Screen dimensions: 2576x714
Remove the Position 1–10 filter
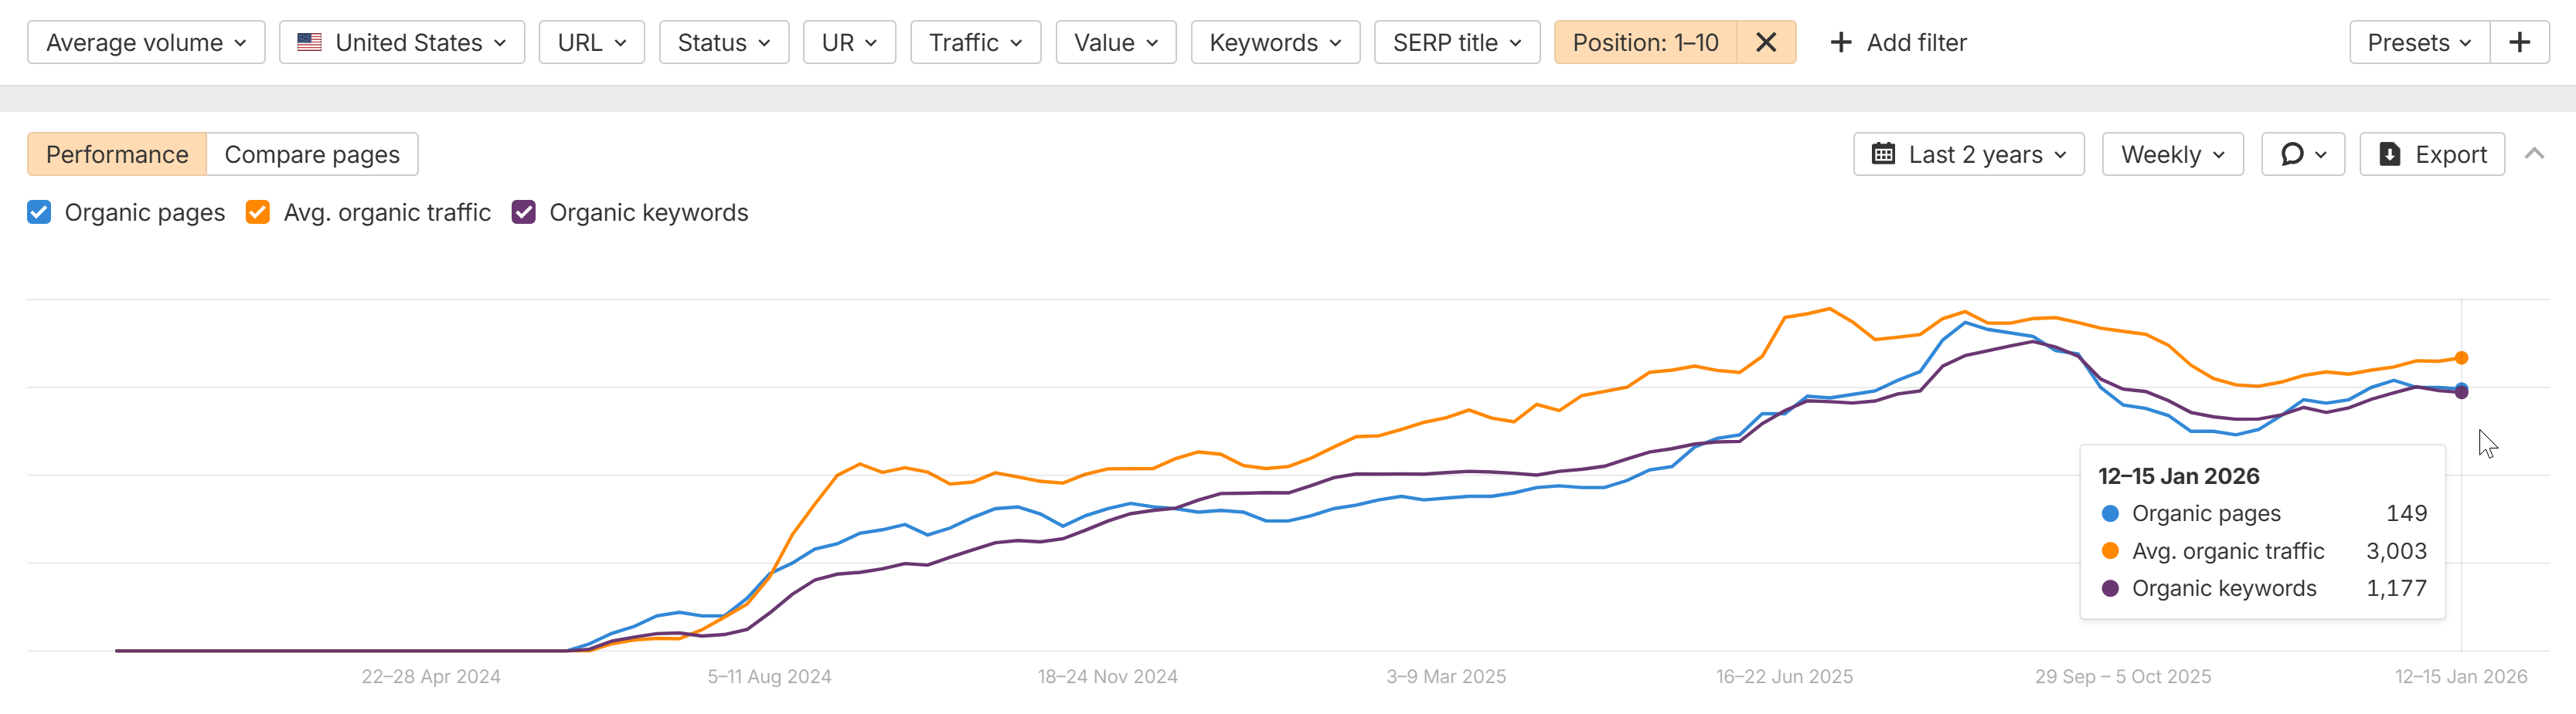1766,43
